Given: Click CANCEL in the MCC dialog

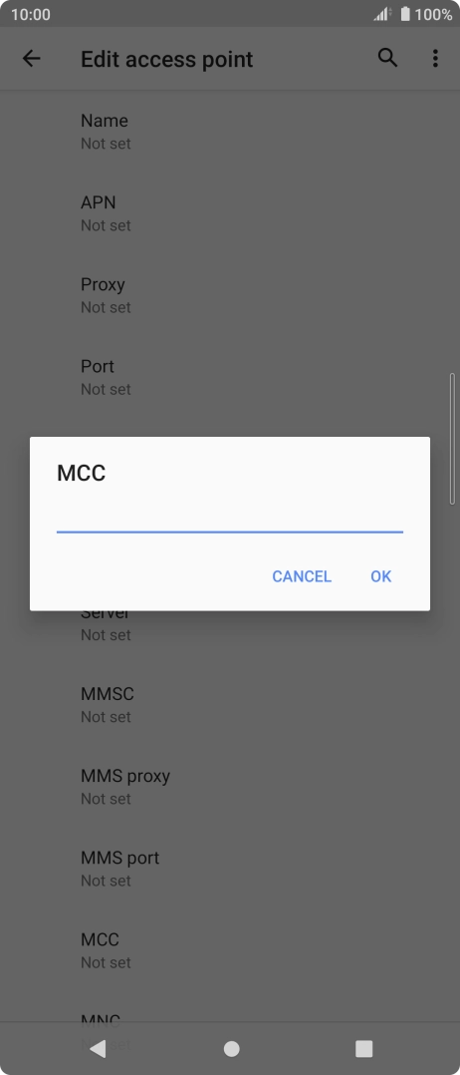Looking at the screenshot, I should [x=302, y=576].
